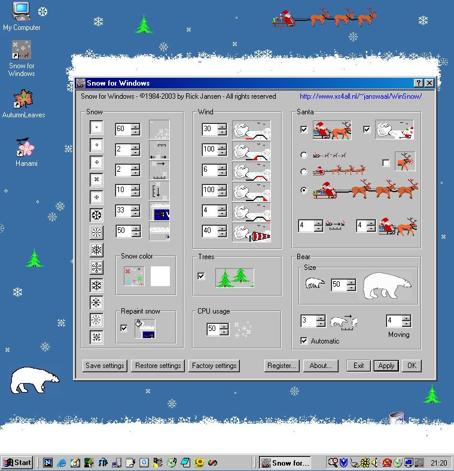Toggle the wind-affects-Santa checkbox
Image resolution: width=454 pixels, height=471 pixels.
367,129
